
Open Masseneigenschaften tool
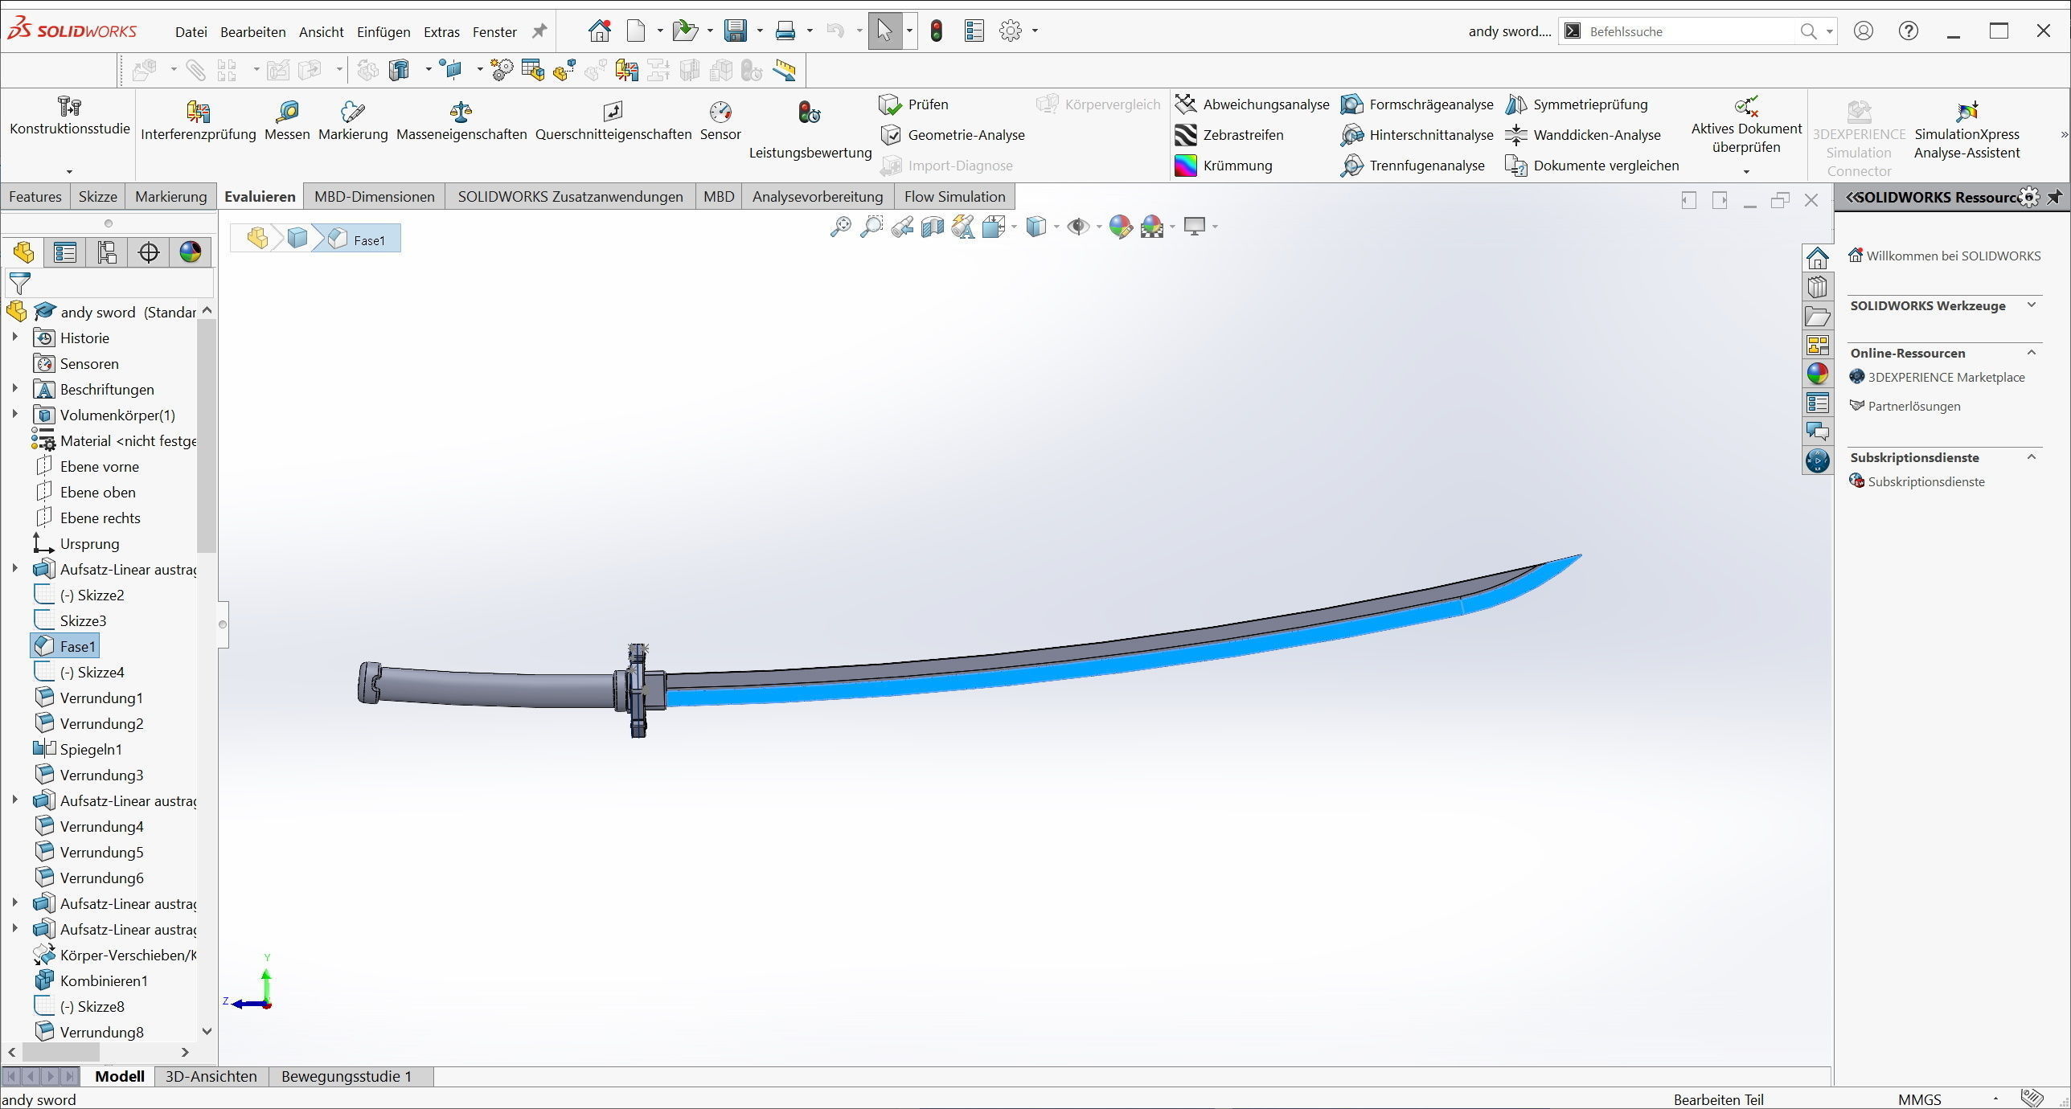click(x=461, y=121)
